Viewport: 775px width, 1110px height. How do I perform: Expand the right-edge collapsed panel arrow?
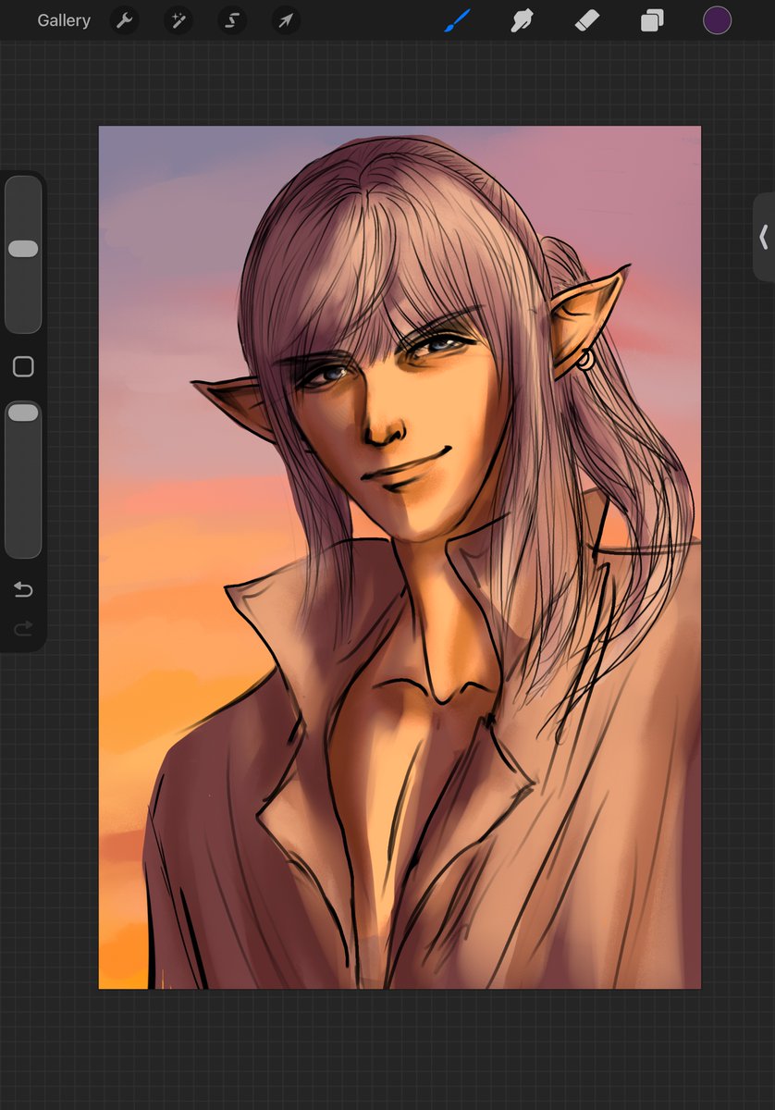pyautogui.click(x=763, y=238)
